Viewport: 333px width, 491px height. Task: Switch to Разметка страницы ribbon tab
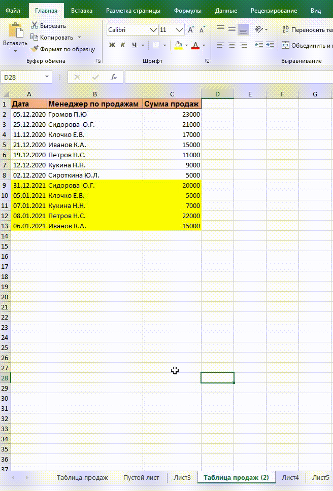pyautogui.click(x=133, y=10)
